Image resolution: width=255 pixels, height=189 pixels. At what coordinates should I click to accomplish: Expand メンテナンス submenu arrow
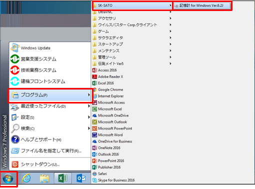[170, 50]
